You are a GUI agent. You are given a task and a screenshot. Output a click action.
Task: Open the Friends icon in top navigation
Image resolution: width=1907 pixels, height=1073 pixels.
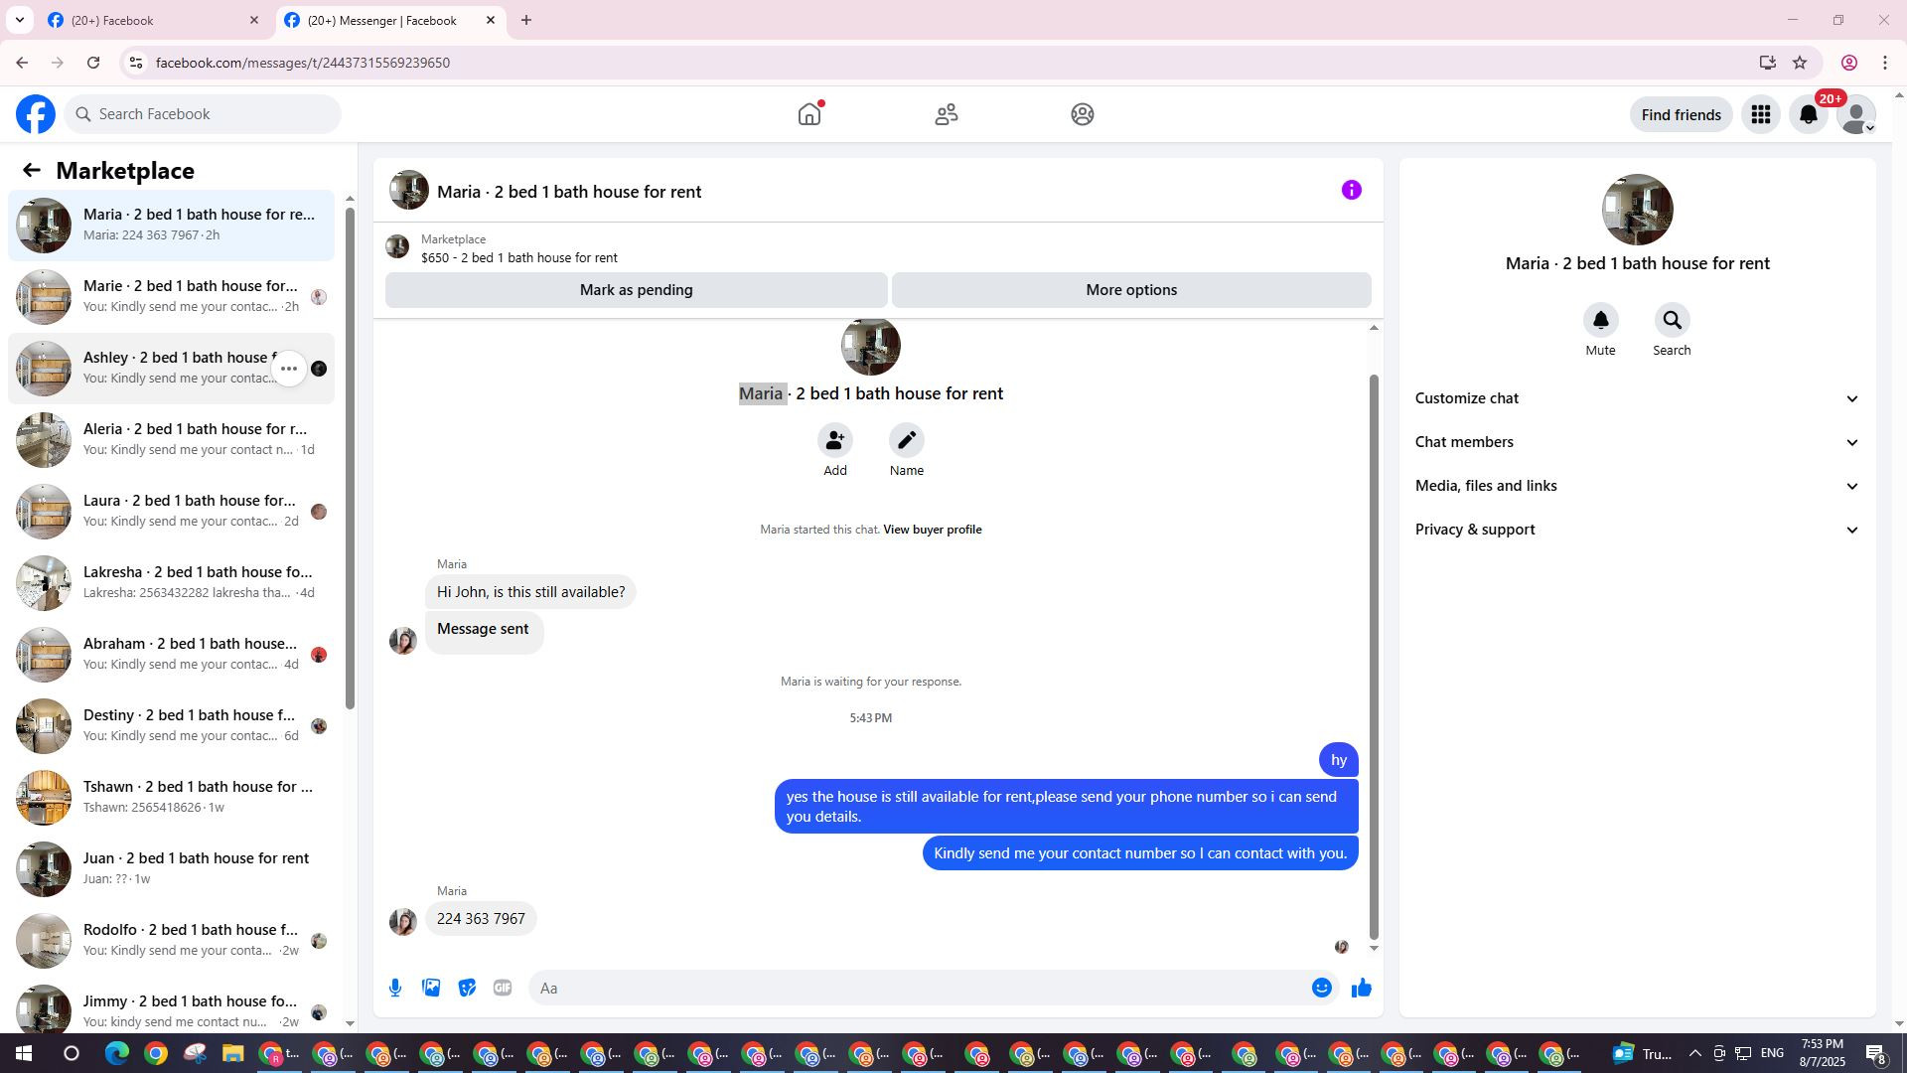click(x=947, y=114)
